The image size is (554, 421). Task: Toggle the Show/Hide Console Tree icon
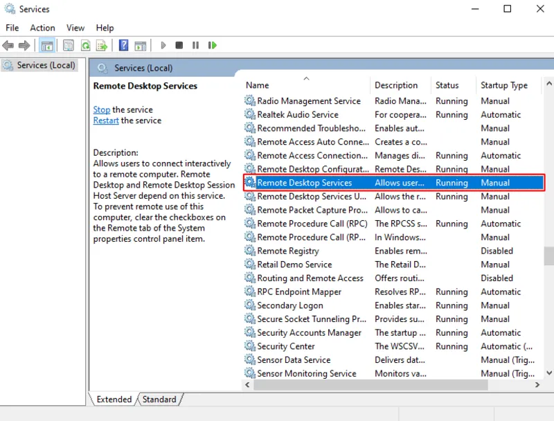click(x=46, y=45)
